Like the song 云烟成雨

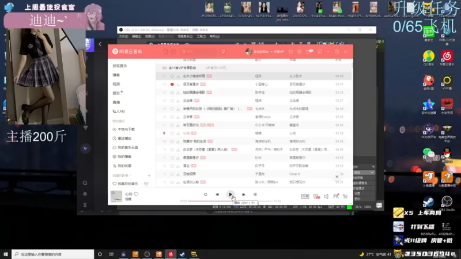point(172,174)
